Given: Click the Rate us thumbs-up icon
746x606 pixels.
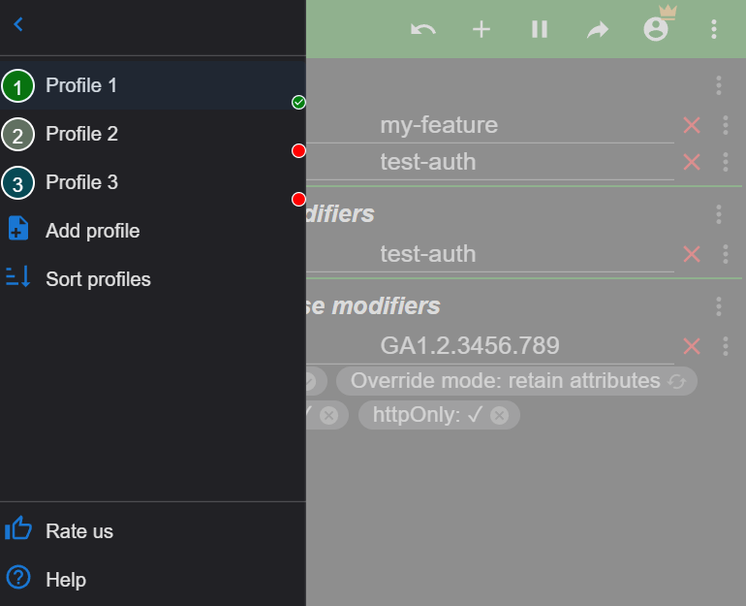Looking at the screenshot, I should pos(18,529).
